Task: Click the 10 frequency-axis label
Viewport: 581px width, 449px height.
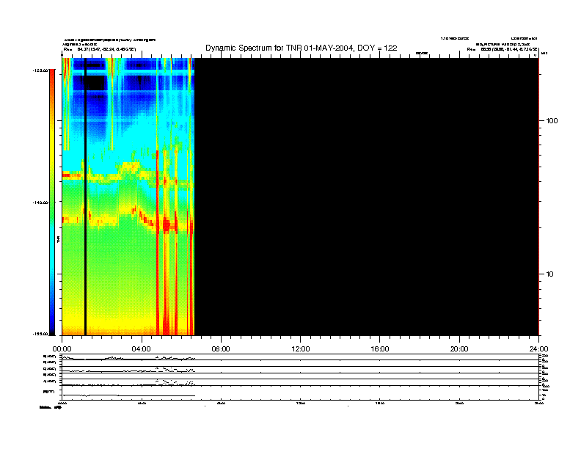Action: [550, 274]
